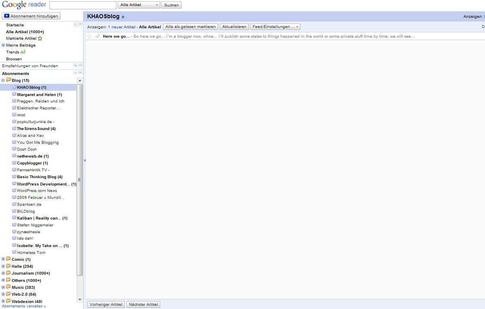
Task: Click plus icon on Abonnement hinzufügen
Action: coord(6,16)
